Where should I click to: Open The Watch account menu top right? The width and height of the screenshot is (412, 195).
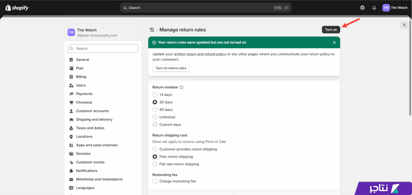[x=395, y=8]
